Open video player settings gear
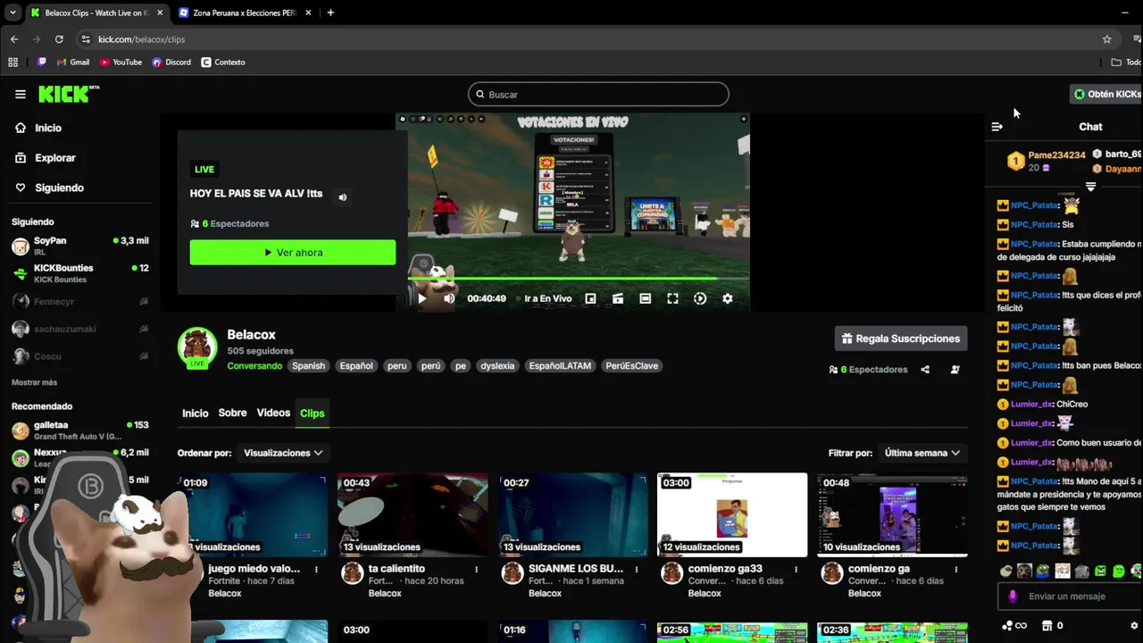 tap(728, 298)
